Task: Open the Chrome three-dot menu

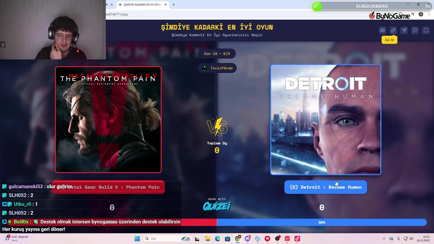Action: [429, 14]
